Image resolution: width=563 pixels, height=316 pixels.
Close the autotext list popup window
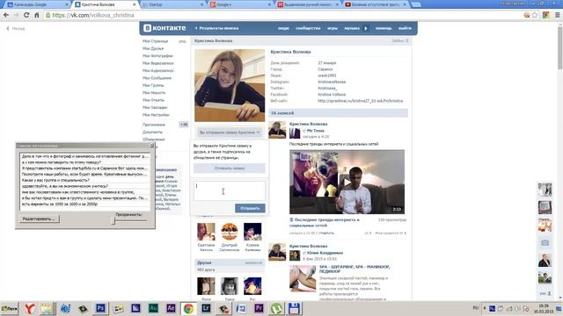point(151,146)
